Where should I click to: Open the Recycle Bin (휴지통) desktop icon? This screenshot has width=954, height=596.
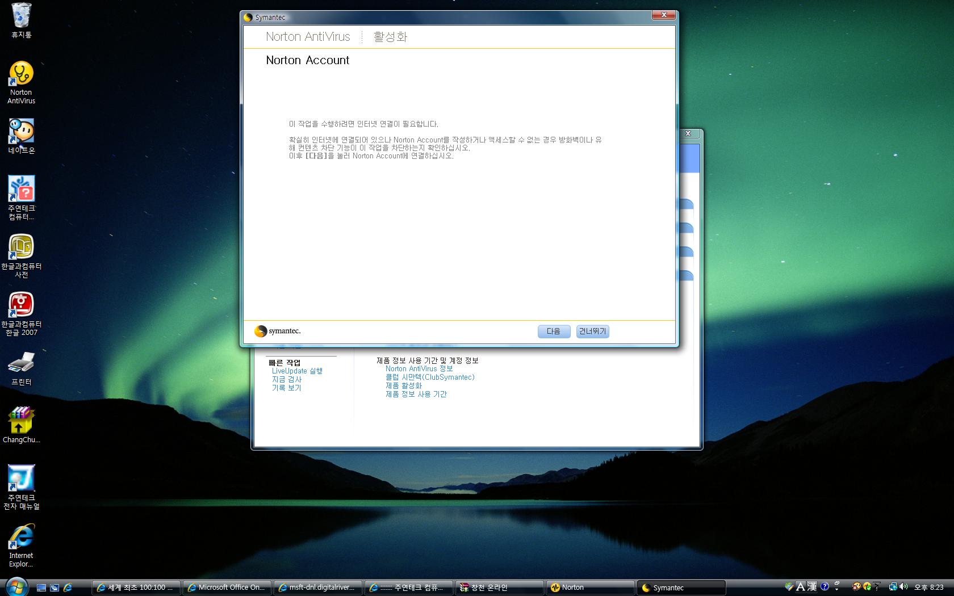tap(22, 20)
